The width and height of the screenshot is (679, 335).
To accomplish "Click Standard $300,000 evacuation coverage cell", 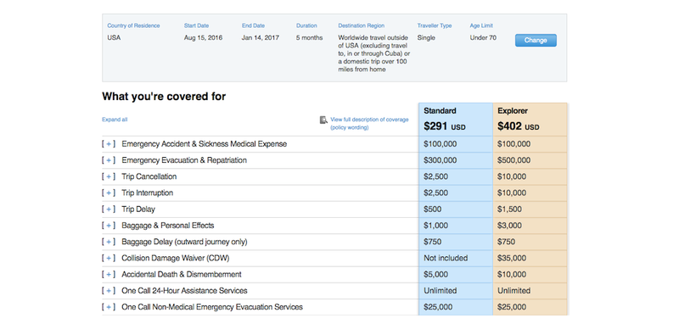I will point(456,160).
